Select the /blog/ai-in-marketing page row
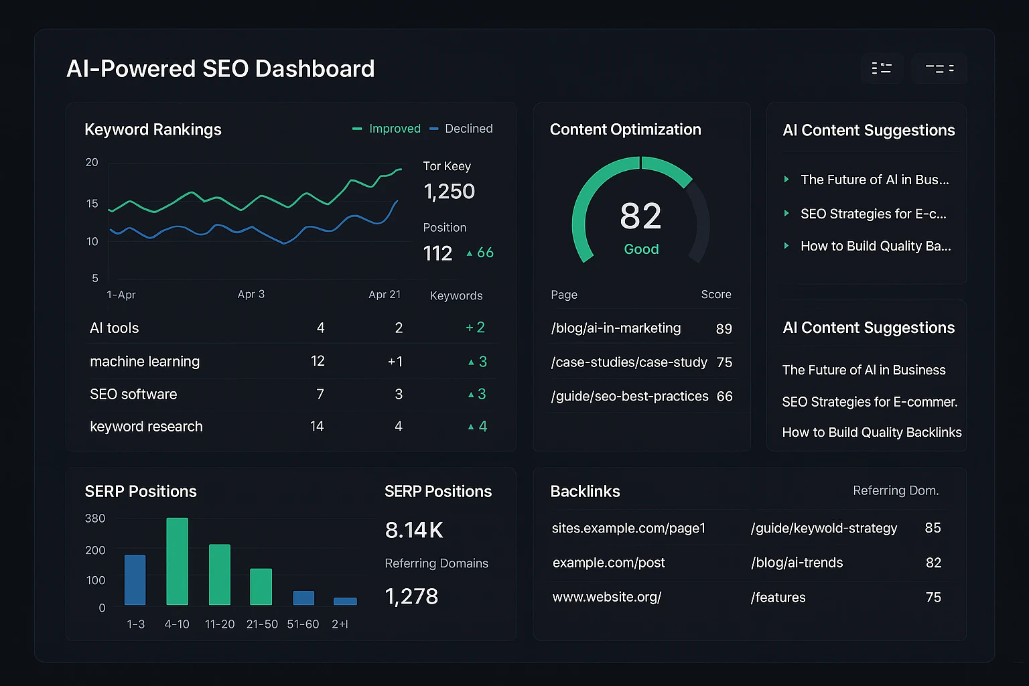This screenshot has height=686, width=1029. pos(642,328)
